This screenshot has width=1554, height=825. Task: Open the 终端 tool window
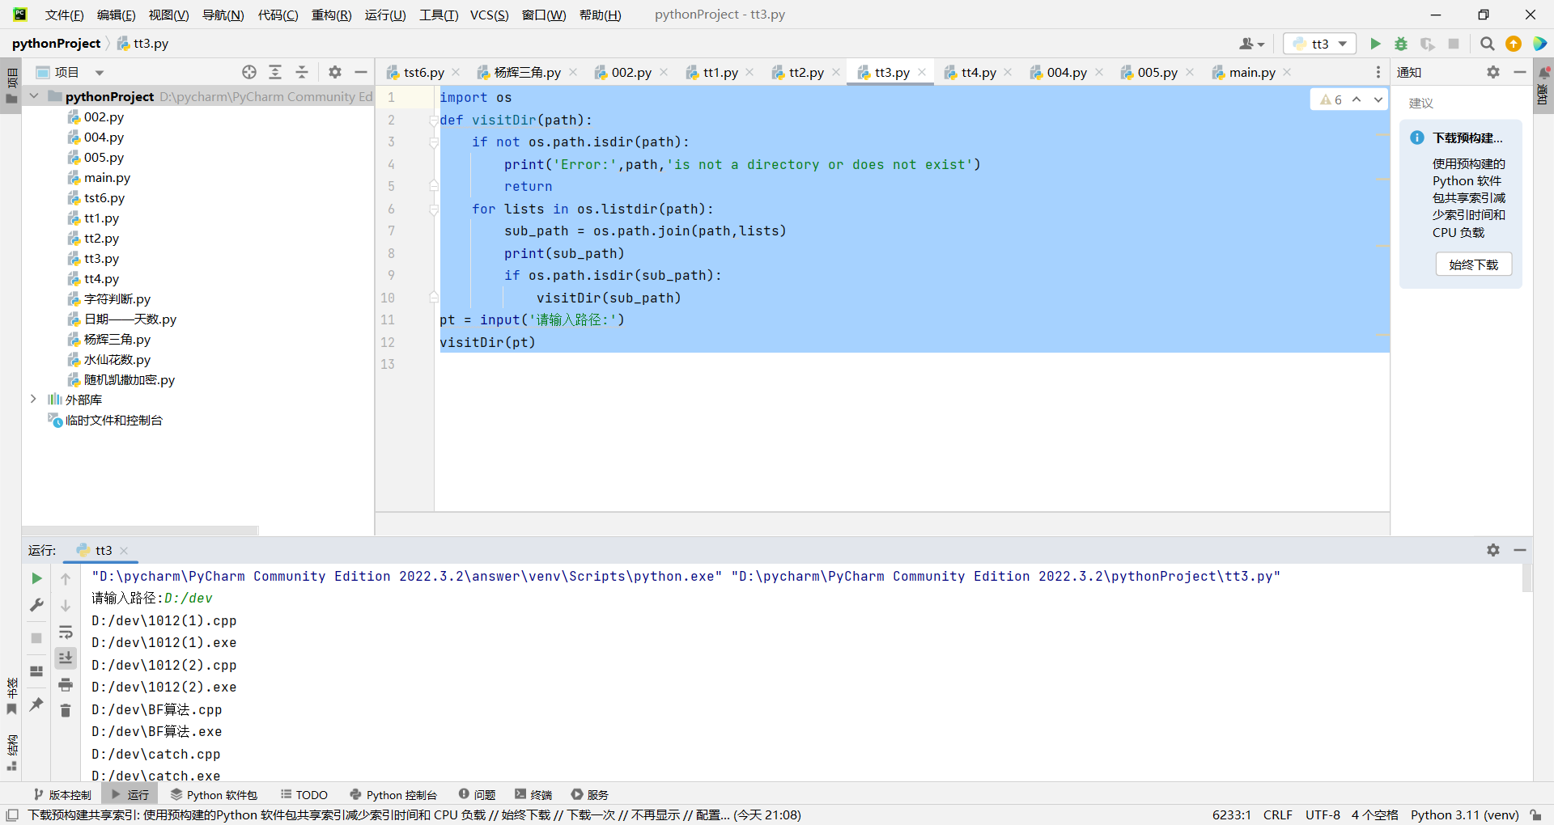point(533,794)
